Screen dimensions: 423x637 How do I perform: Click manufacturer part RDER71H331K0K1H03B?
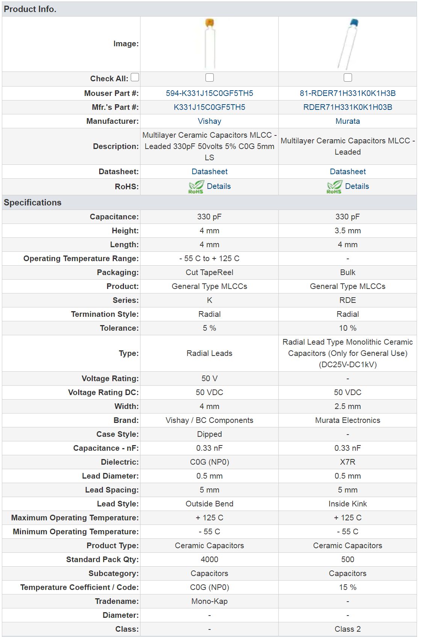coord(348,107)
